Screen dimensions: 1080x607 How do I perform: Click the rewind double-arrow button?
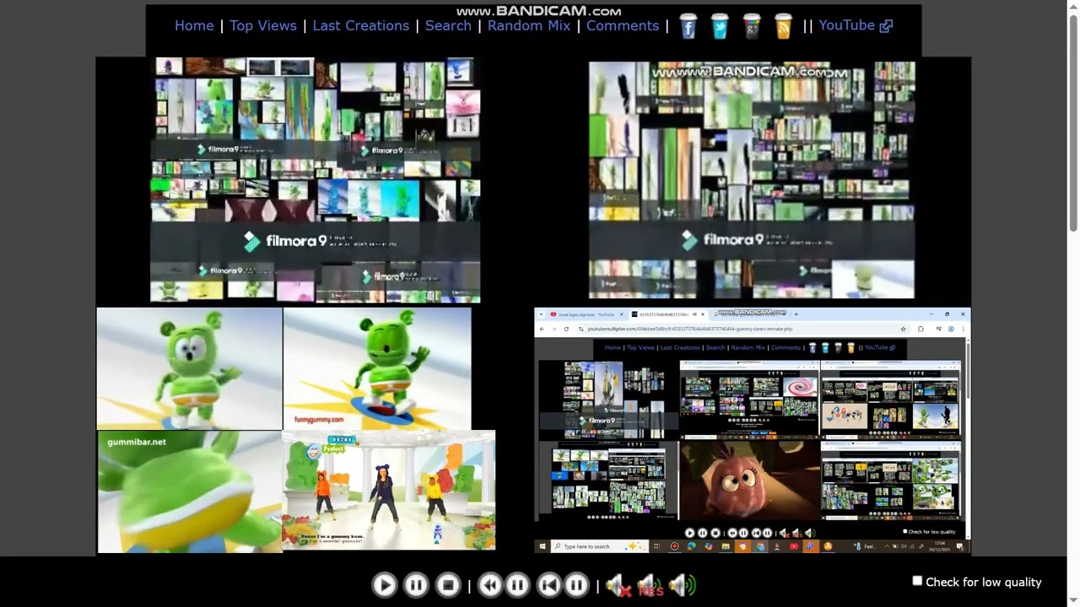click(x=490, y=585)
